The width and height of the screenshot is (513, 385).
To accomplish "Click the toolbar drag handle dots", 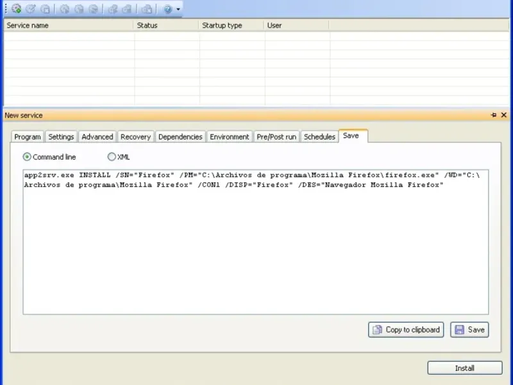I will (6, 9).
